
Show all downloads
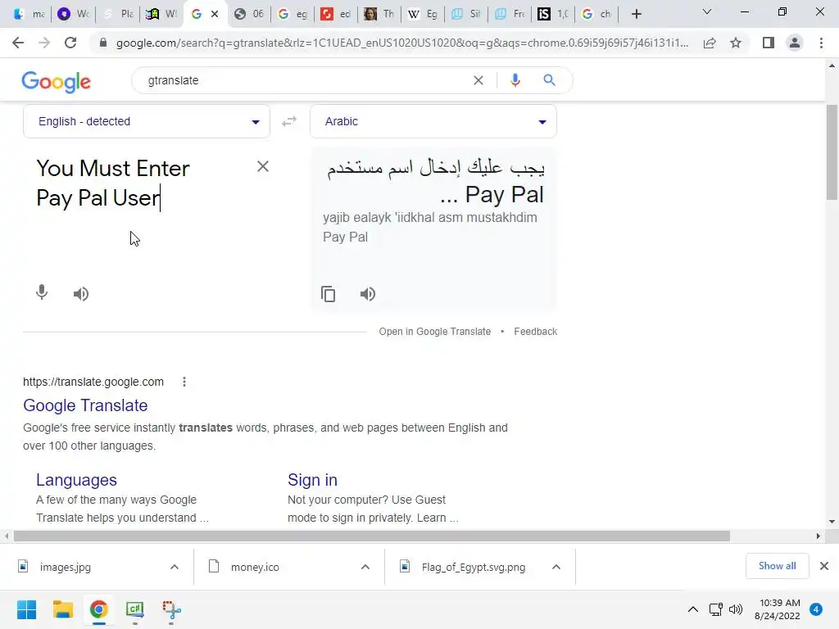(777, 566)
